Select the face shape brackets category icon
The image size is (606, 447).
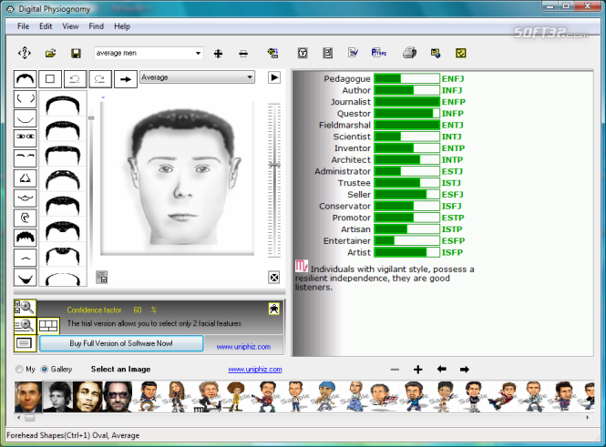[26, 99]
